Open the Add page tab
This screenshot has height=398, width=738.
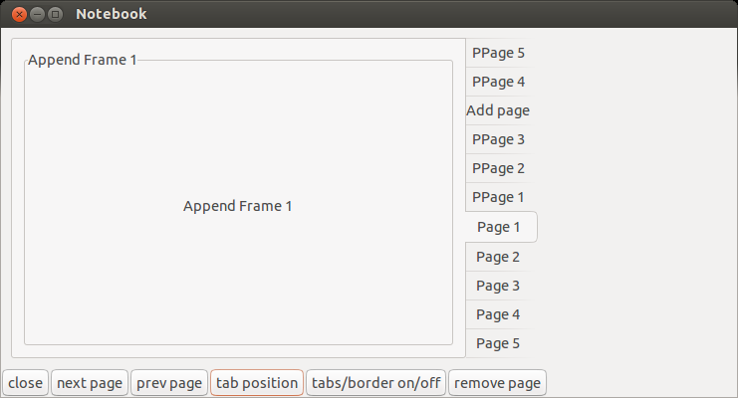click(498, 110)
